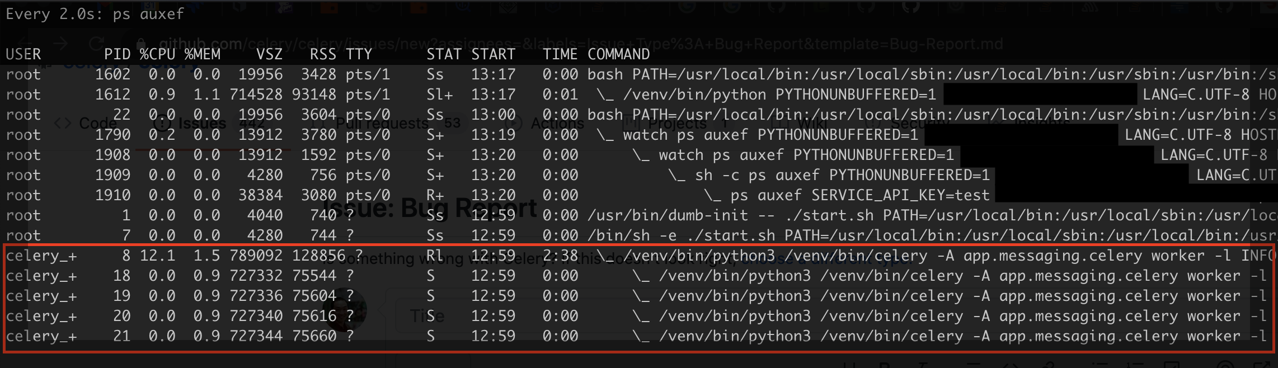
Task: Click the /venv/bin/python PYTHONUNBUFFERED=1 command text
Action: click(779, 95)
